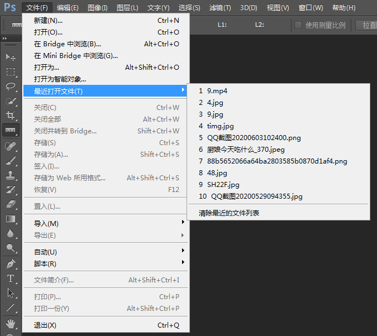Select the Move tool
This screenshot has height=336, width=377.
pos(11,57)
